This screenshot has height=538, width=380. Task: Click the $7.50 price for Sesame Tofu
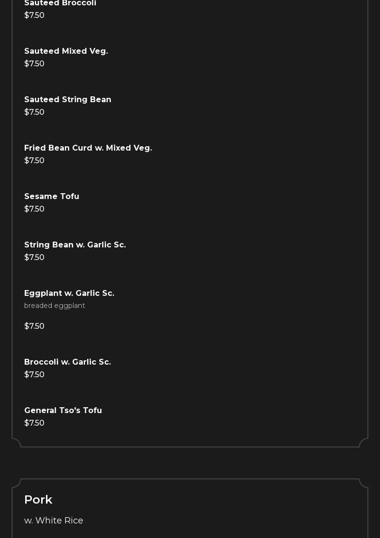(x=34, y=209)
